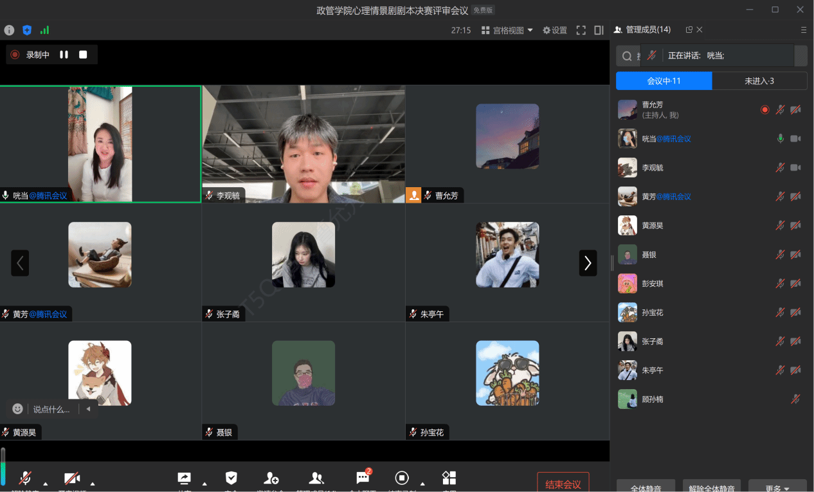Unmute my microphone in bottom toolbar
Image resolution: width=814 pixels, height=492 pixels.
pos(25,478)
